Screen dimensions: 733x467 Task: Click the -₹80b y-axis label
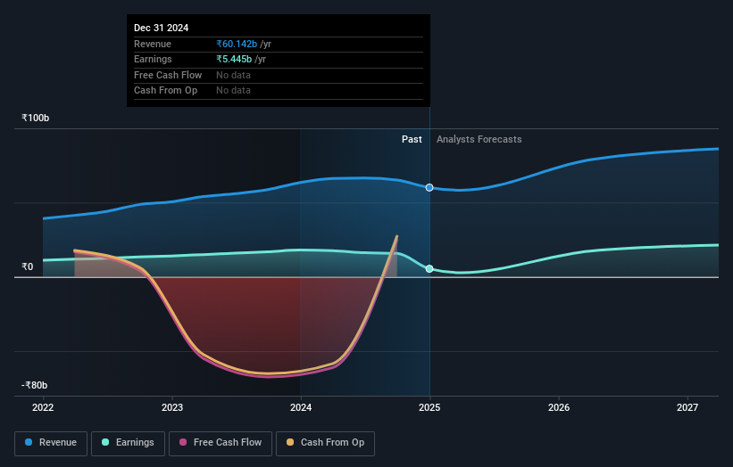point(34,385)
